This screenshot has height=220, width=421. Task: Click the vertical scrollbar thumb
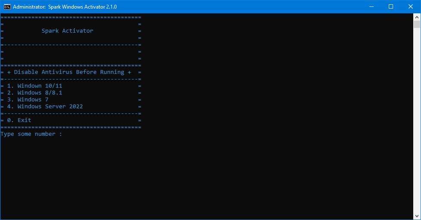tap(417, 24)
